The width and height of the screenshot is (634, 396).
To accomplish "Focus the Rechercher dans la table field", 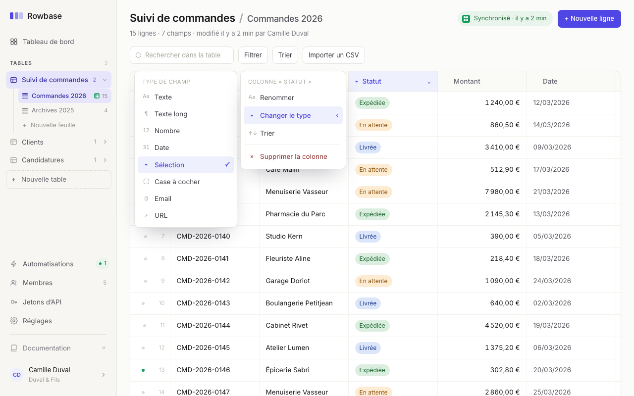I will pos(182,55).
